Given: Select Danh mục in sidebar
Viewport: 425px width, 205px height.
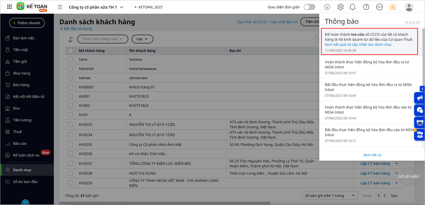Looking at the screenshot, I should [27, 170].
